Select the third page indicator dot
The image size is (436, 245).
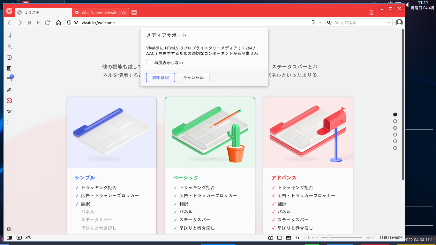point(395,128)
